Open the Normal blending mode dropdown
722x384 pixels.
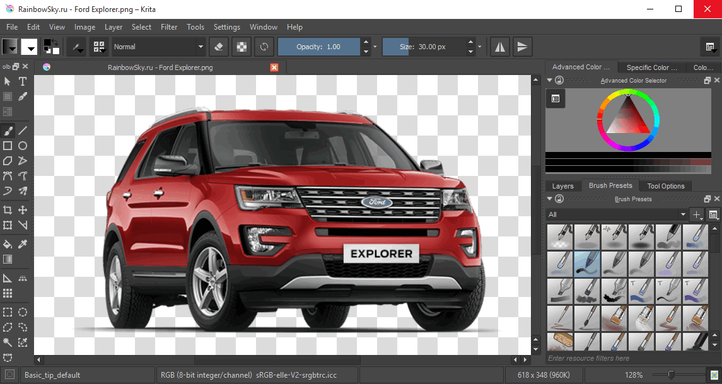point(158,47)
